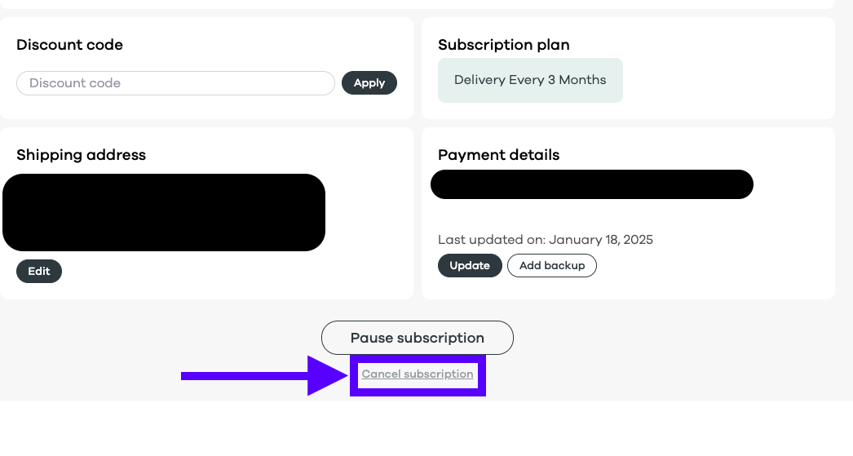The image size is (853, 456).
Task: Click the partially visible top-right card edge
Action: click(x=628, y=4)
